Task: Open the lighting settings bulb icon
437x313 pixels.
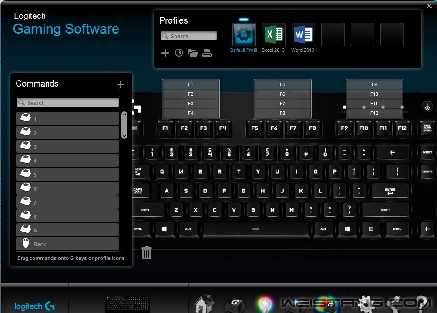Action: pos(265,304)
